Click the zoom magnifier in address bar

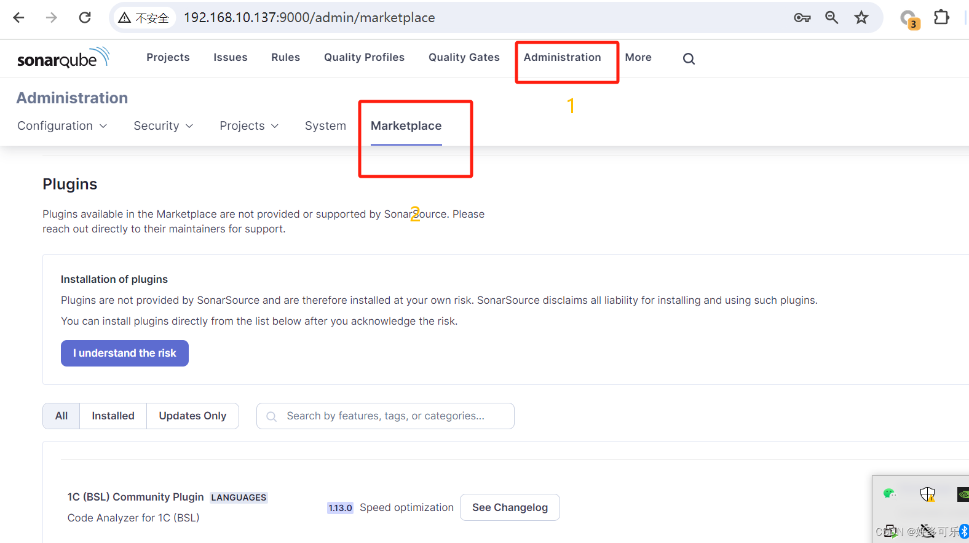coord(832,17)
